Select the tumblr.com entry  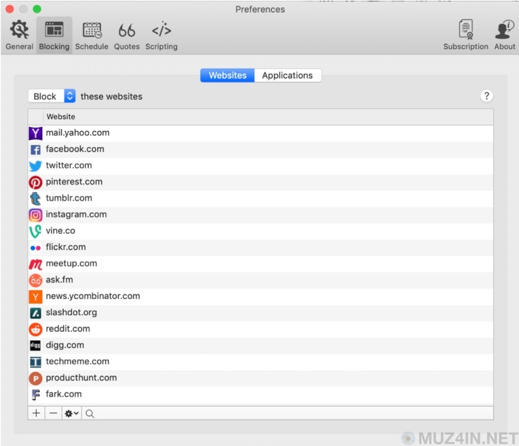click(x=260, y=198)
